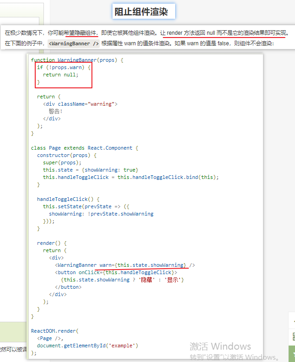The width and height of the screenshot is (295, 362).
Task: Click this.state = {showWarning: true}
Action: (91, 170)
